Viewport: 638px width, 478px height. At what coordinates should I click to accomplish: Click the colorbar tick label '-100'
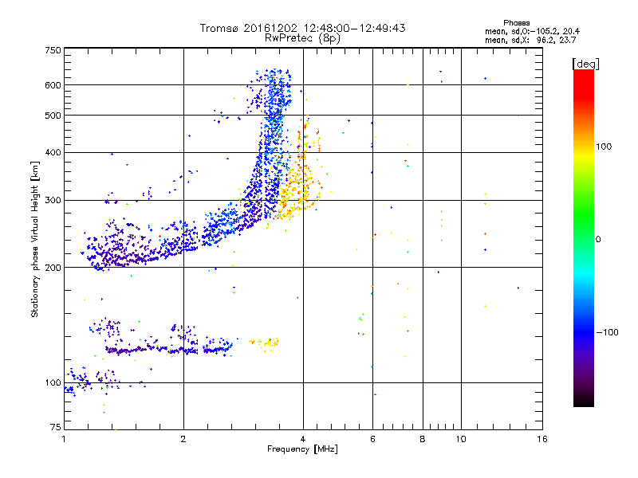click(607, 332)
